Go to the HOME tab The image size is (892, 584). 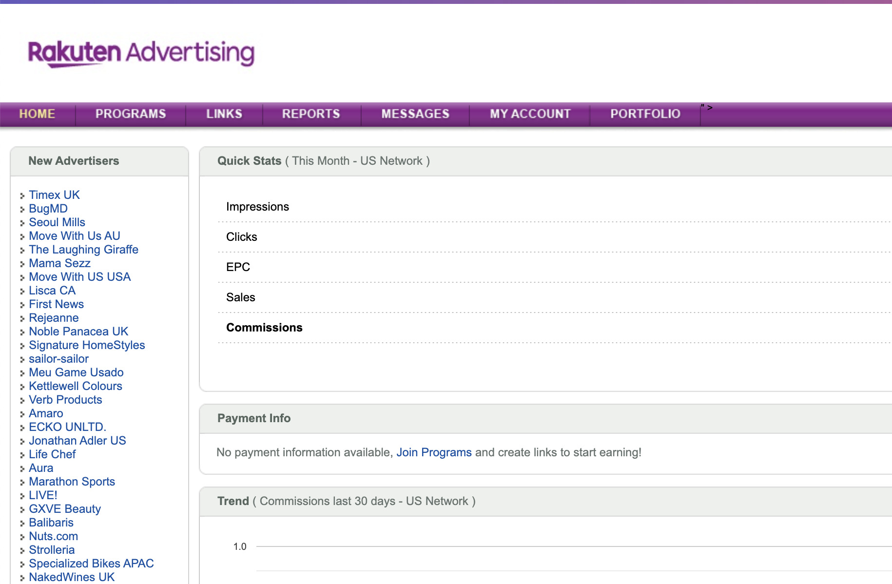coord(37,114)
